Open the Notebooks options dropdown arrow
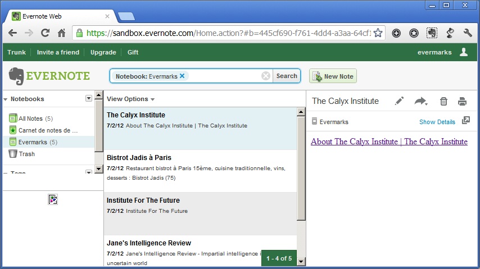The image size is (480, 269). 88,98
